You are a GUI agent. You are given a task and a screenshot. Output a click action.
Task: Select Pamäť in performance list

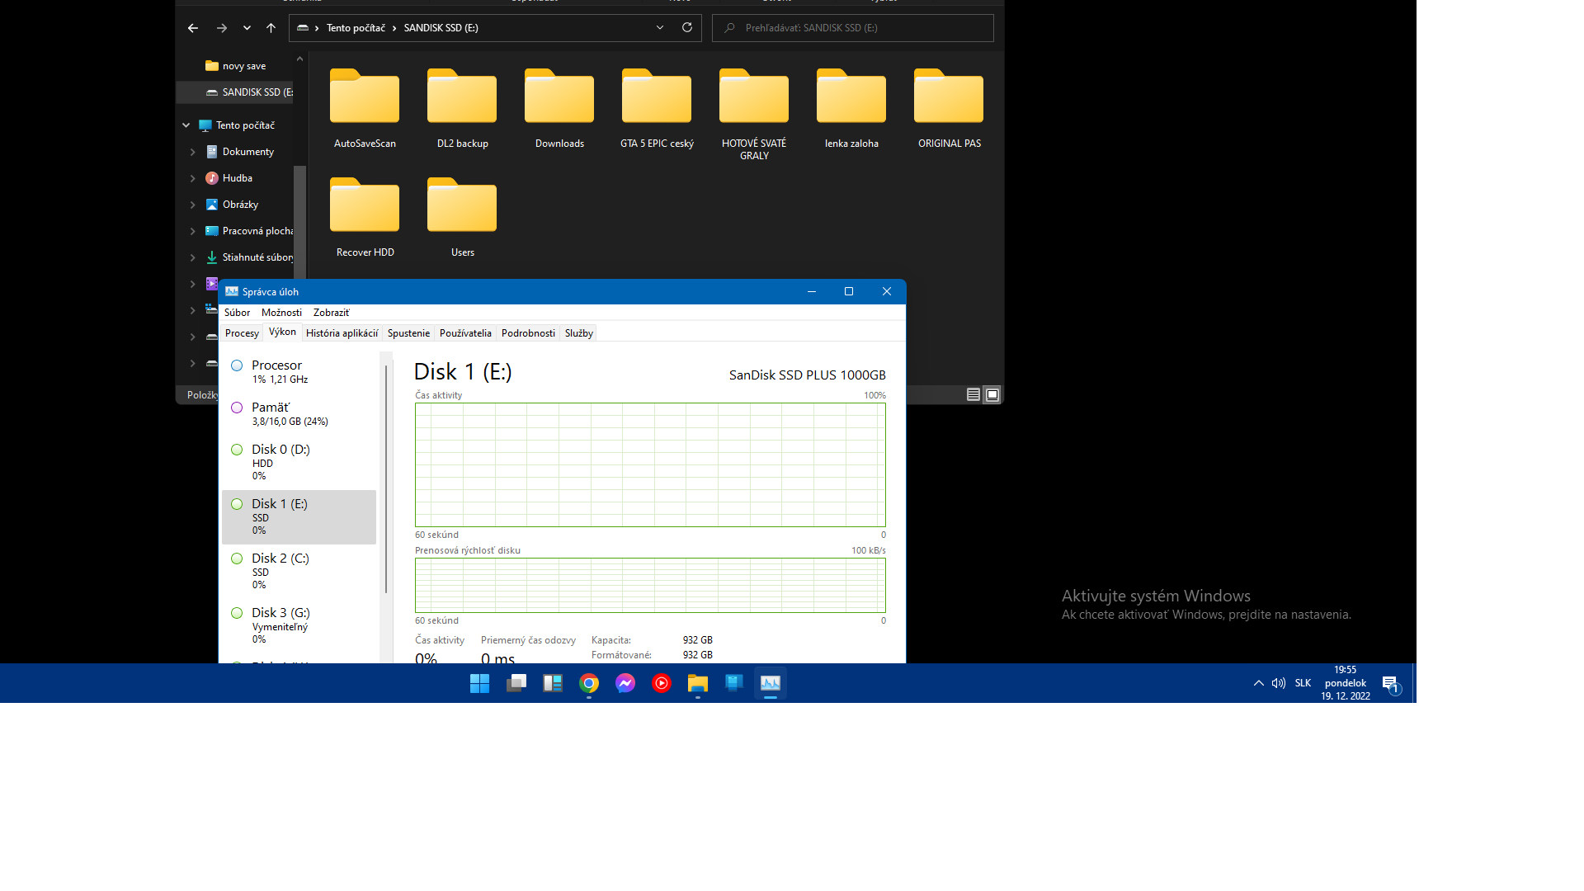coord(299,414)
